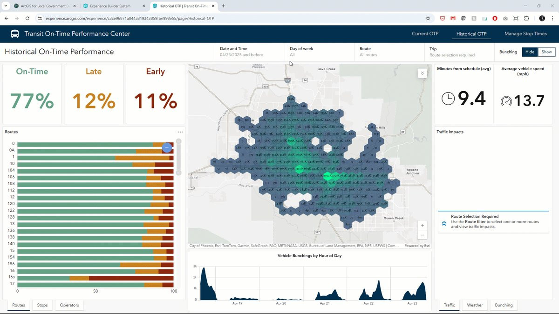Close the Experience Builder System tab
The height and width of the screenshot is (314, 559).
pyautogui.click(x=143, y=6)
